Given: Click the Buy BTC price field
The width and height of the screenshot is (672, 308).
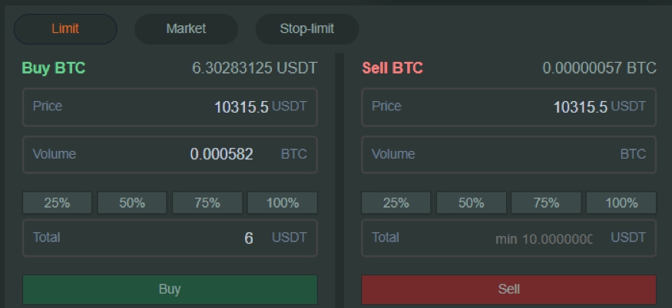Looking at the screenshot, I should (x=170, y=107).
